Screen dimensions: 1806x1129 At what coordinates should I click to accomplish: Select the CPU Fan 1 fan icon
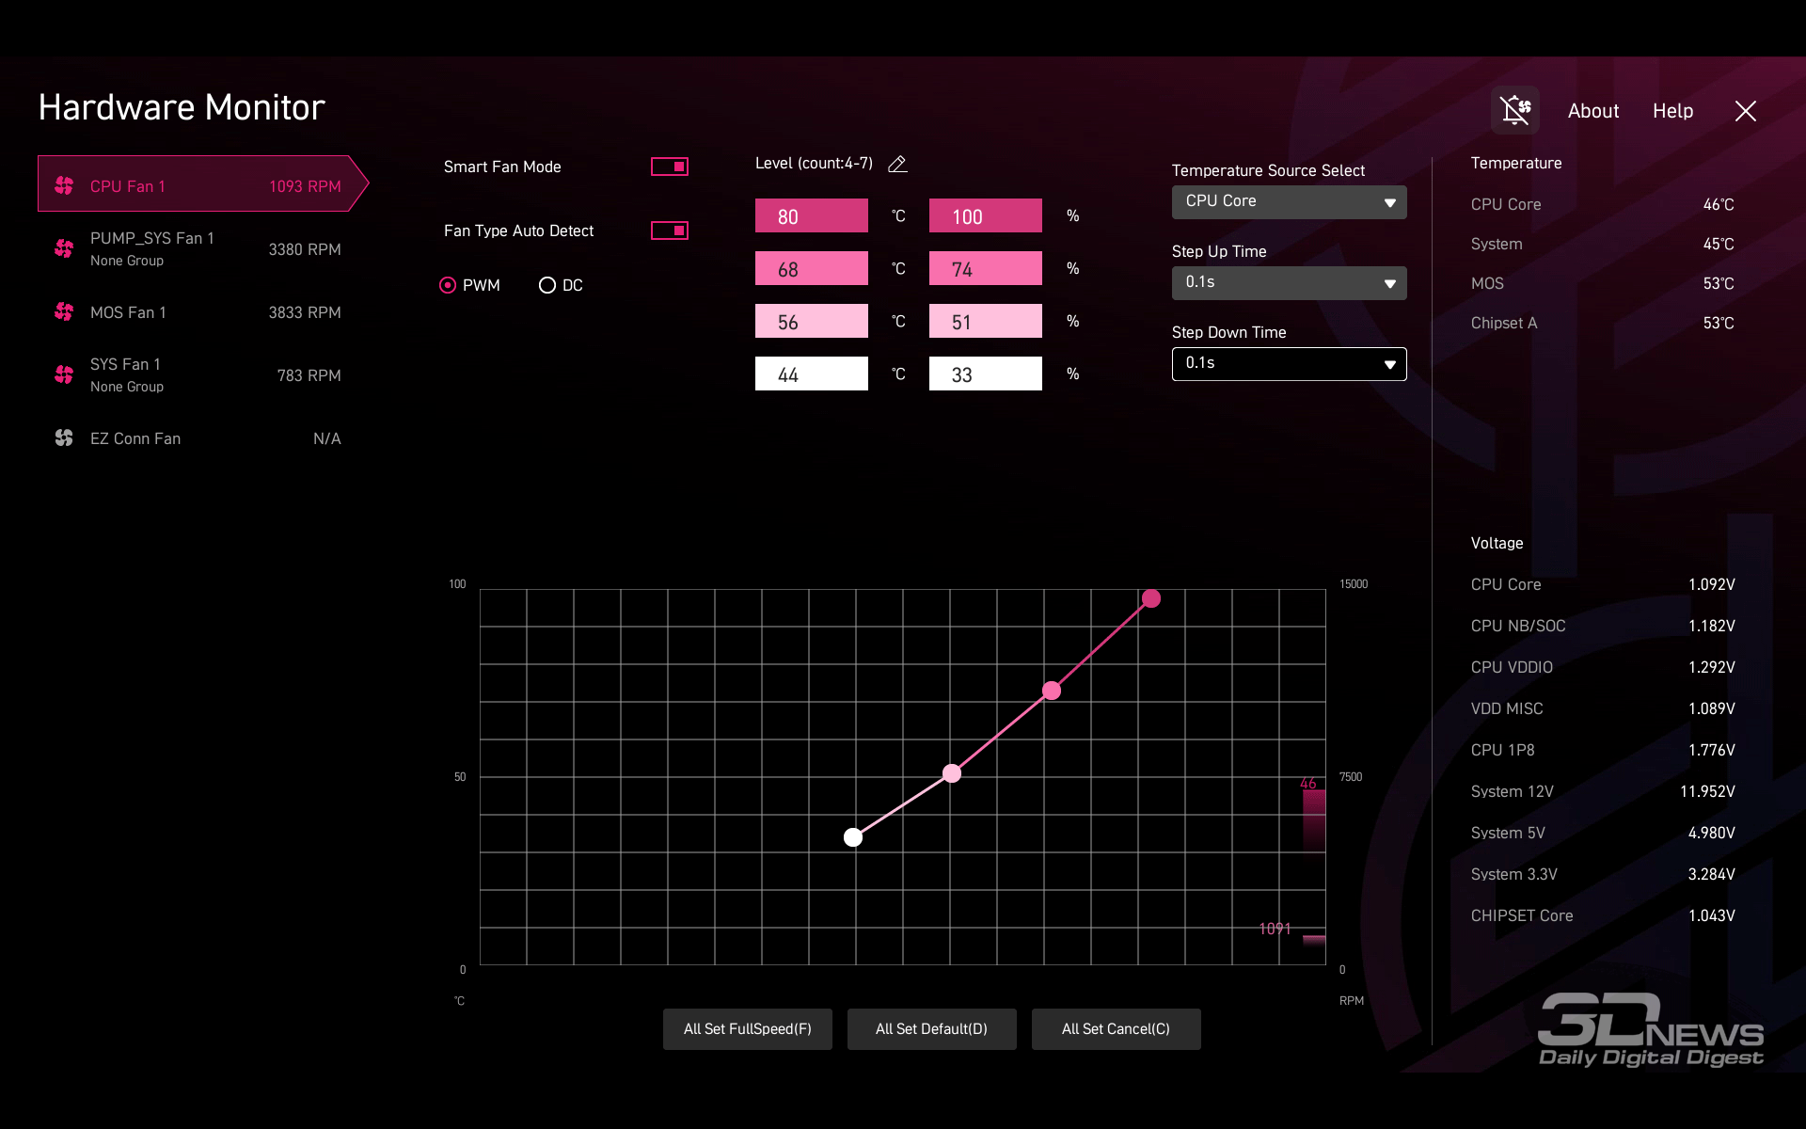64,185
